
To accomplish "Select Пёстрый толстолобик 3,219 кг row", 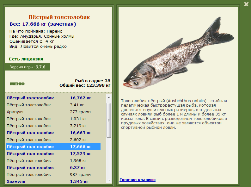I will tap(53, 126).
